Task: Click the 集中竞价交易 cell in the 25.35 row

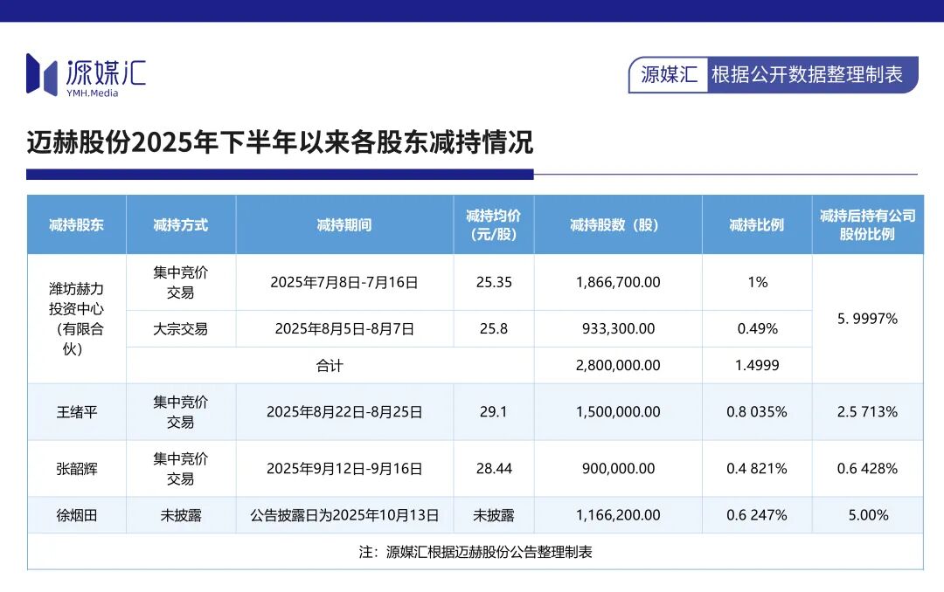Action: tap(181, 282)
